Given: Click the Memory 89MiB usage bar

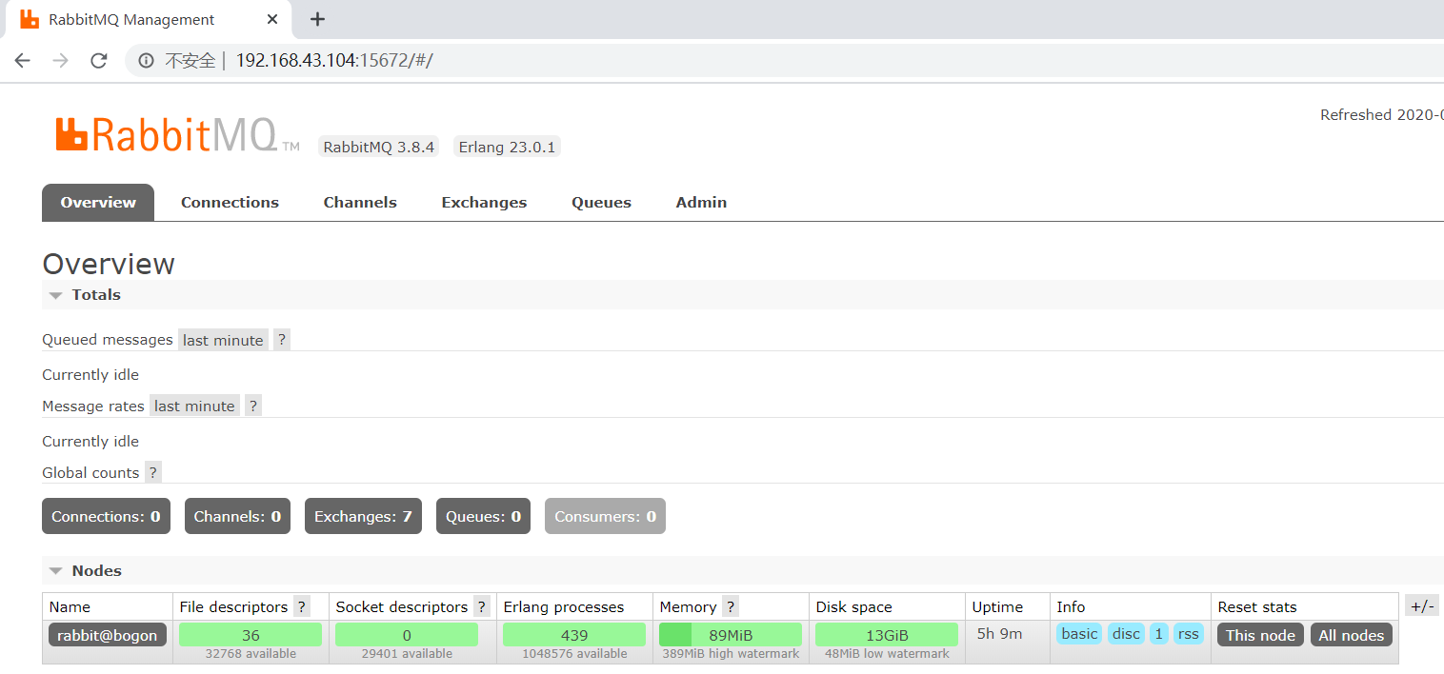Looking at the screenshot, I should pos(731,635).
